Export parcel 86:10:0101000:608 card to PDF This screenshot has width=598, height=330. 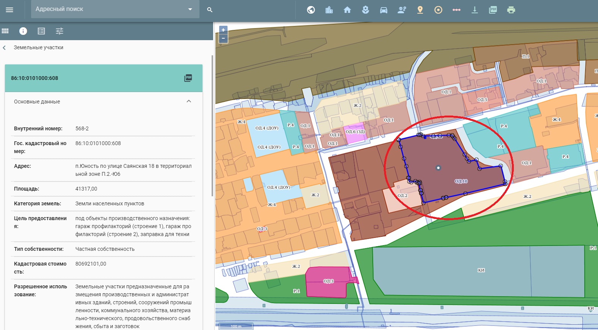(x=188, y=78)
